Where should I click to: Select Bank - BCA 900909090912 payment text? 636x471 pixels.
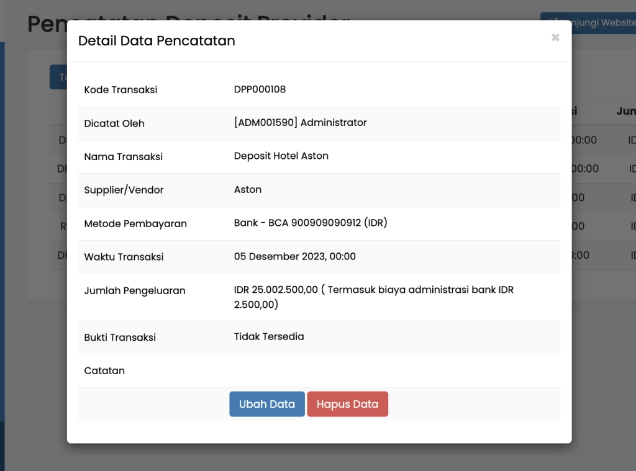310,223
